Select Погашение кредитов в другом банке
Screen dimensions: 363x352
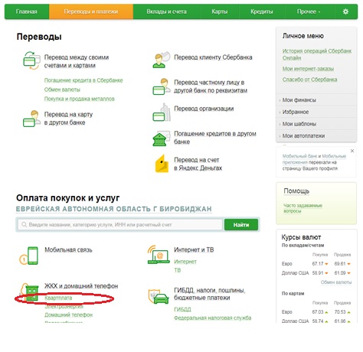point(215,138)
